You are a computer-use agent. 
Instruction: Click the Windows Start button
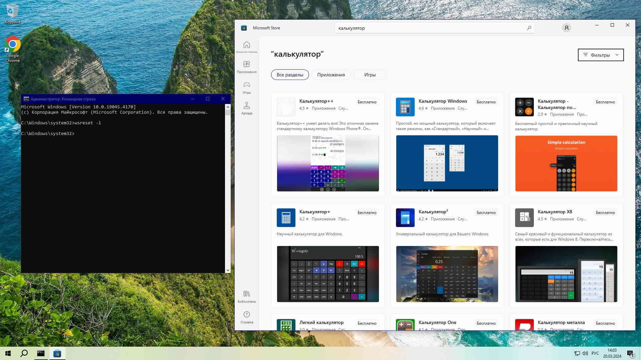(8, 353)
